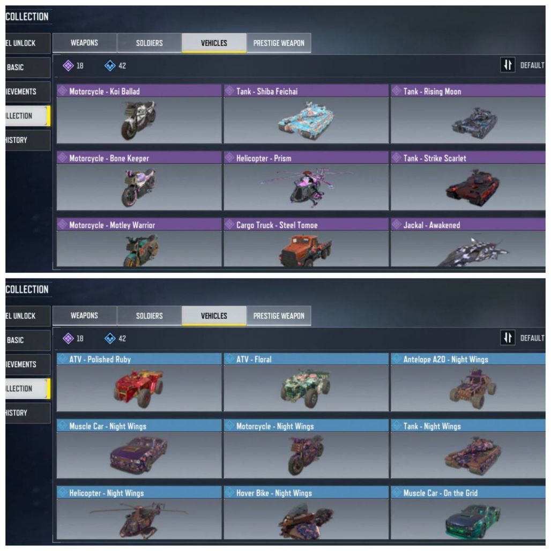Click purple rarity icon beside Motorcycle - Koi Ballad
Screen dimensions: 551x551
63,91
